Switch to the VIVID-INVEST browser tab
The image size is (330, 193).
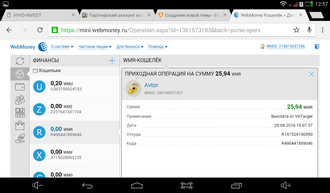(x=39, y=15)
